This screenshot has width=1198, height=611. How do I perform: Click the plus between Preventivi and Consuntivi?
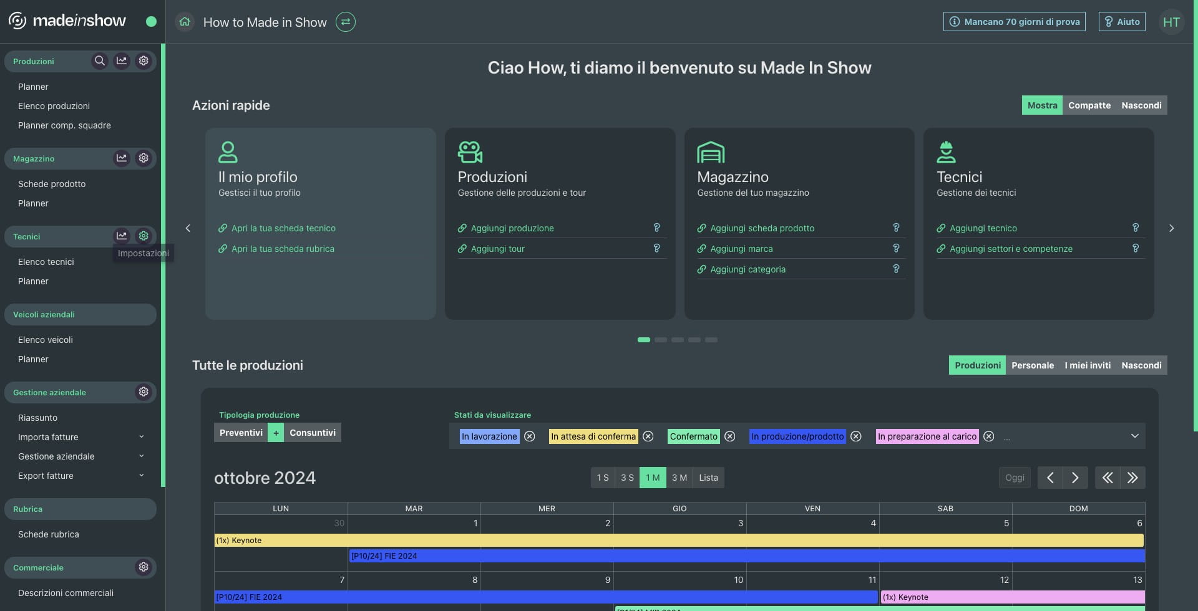276,433
